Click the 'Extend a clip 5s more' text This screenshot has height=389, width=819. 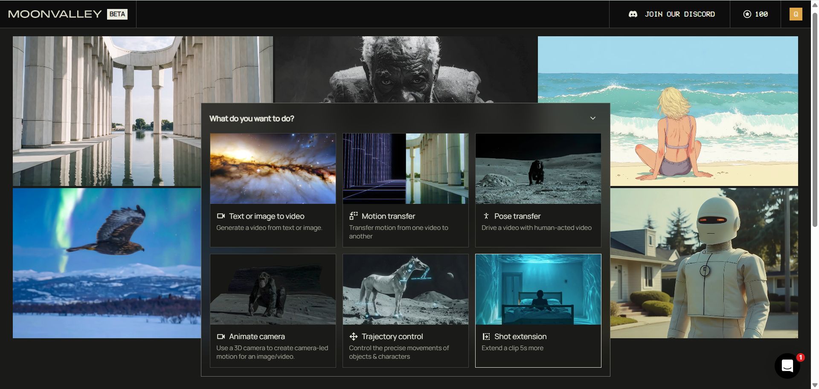512,348
